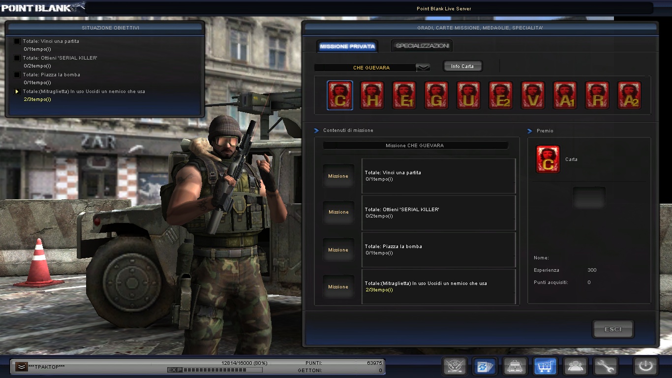The width and height of the screenshot is (672, 378).
Task: Click the 'Nome:' label in reward panel
Action: [x=541, y=258]
